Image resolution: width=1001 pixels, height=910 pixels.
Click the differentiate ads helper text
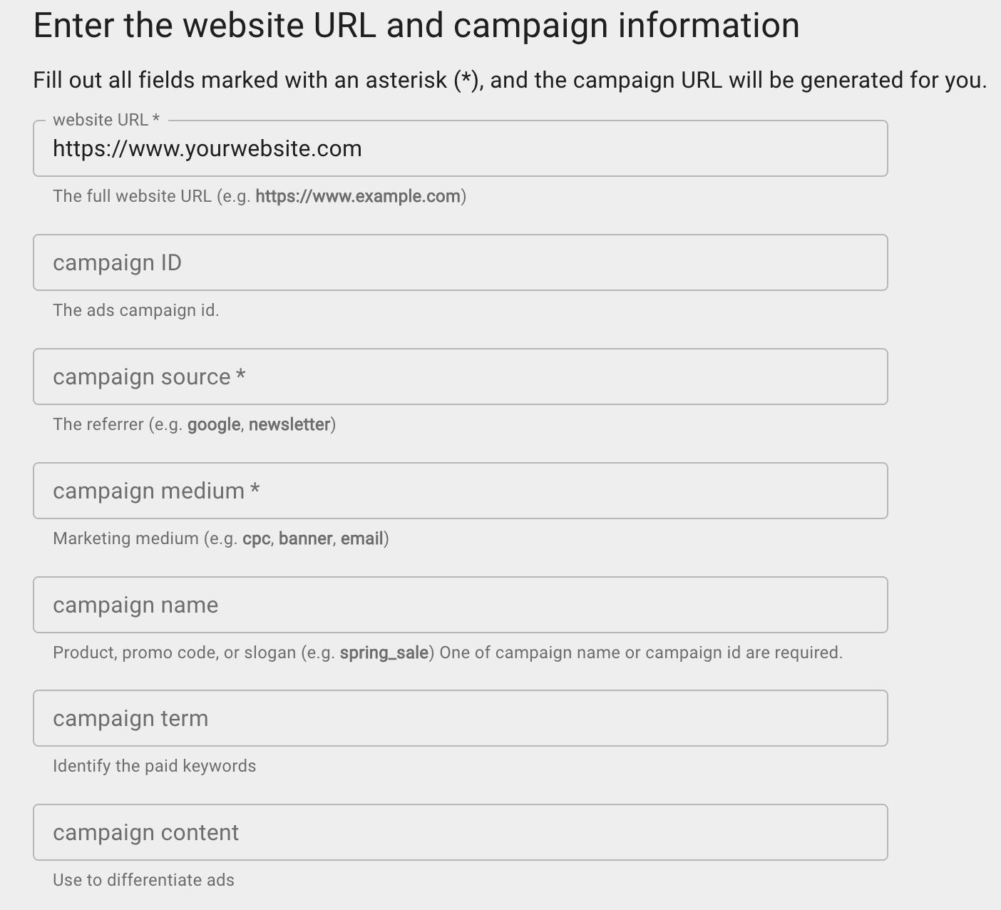143,879
